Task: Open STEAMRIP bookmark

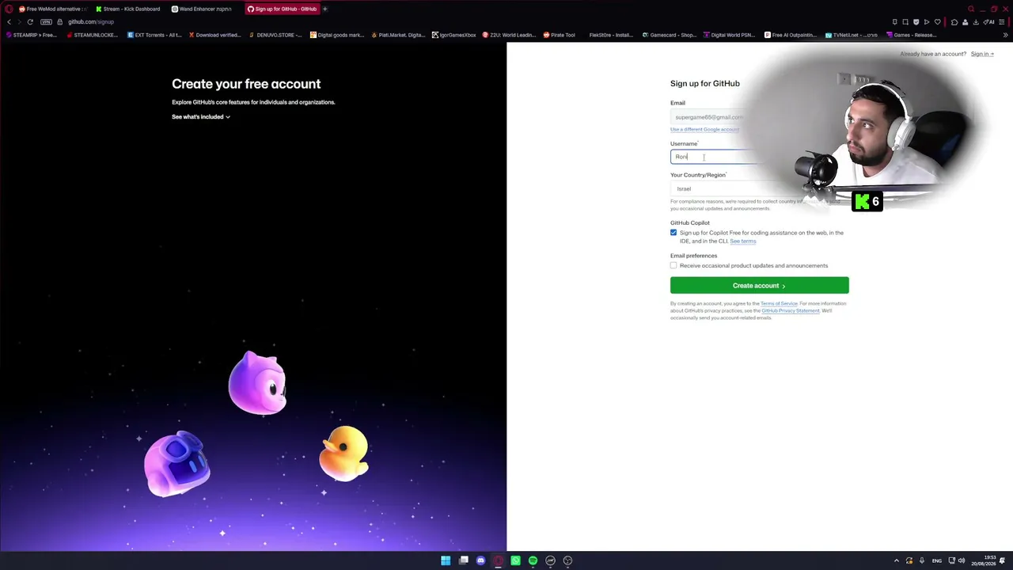Action: 33,35
